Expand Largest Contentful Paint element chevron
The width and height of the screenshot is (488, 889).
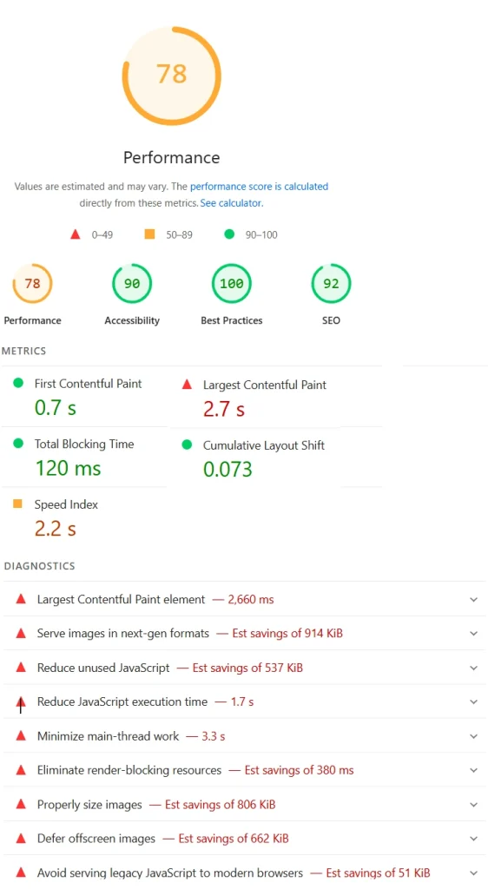(474, 599)
